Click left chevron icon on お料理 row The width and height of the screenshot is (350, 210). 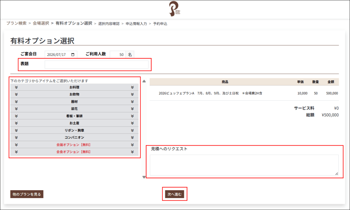[x=16, y=87]
